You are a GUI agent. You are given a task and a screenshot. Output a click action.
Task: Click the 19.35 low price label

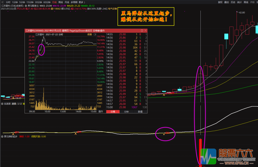coord(18,98)
